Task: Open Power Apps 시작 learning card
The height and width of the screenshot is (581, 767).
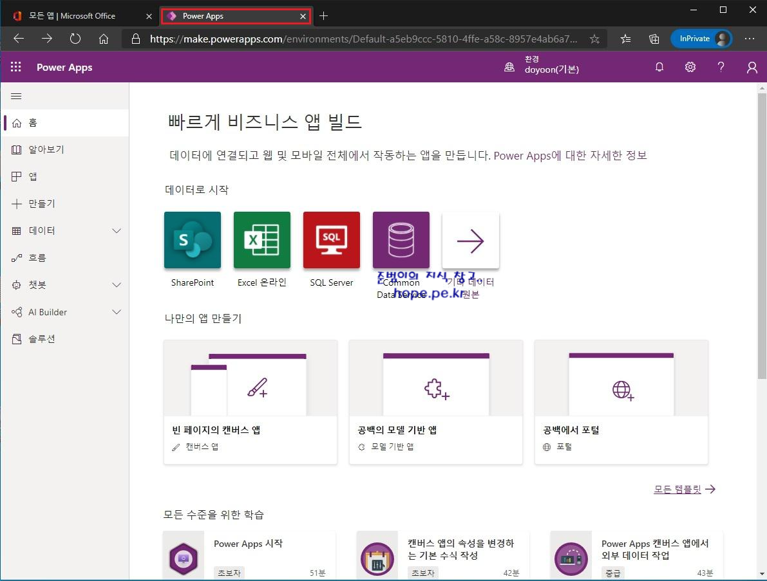Action: tap(249, 555)
